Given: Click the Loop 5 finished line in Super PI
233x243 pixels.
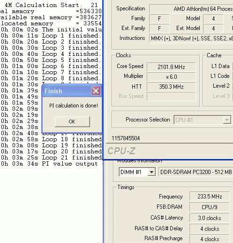Looking at the screenshot, I should click(x=51, y=60).
